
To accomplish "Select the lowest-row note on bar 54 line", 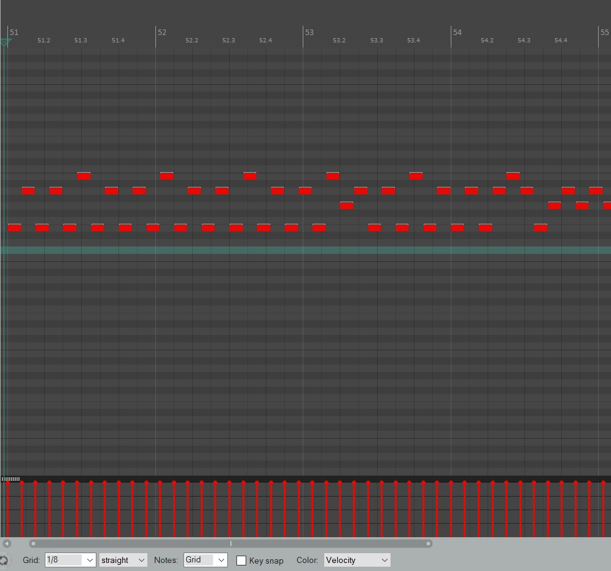I will click(457, 227).
